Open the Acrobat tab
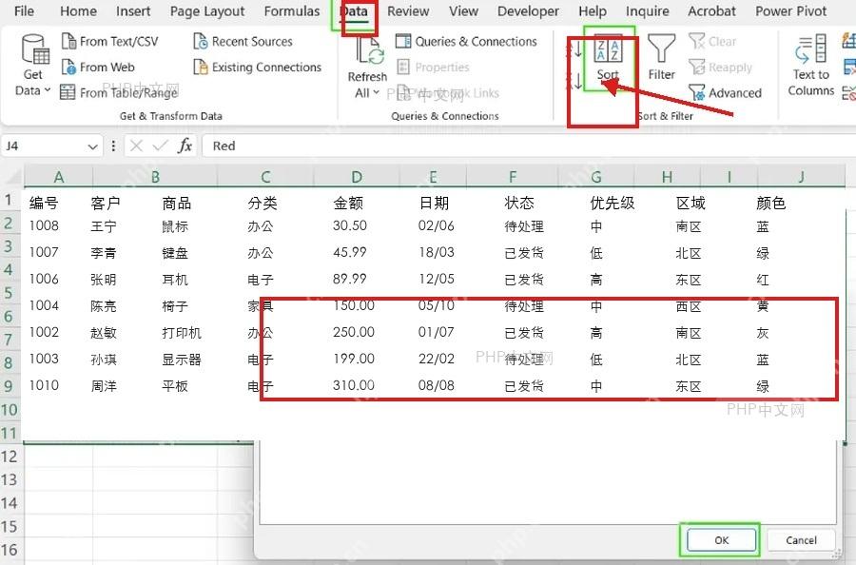 click(x=711, y=10)
